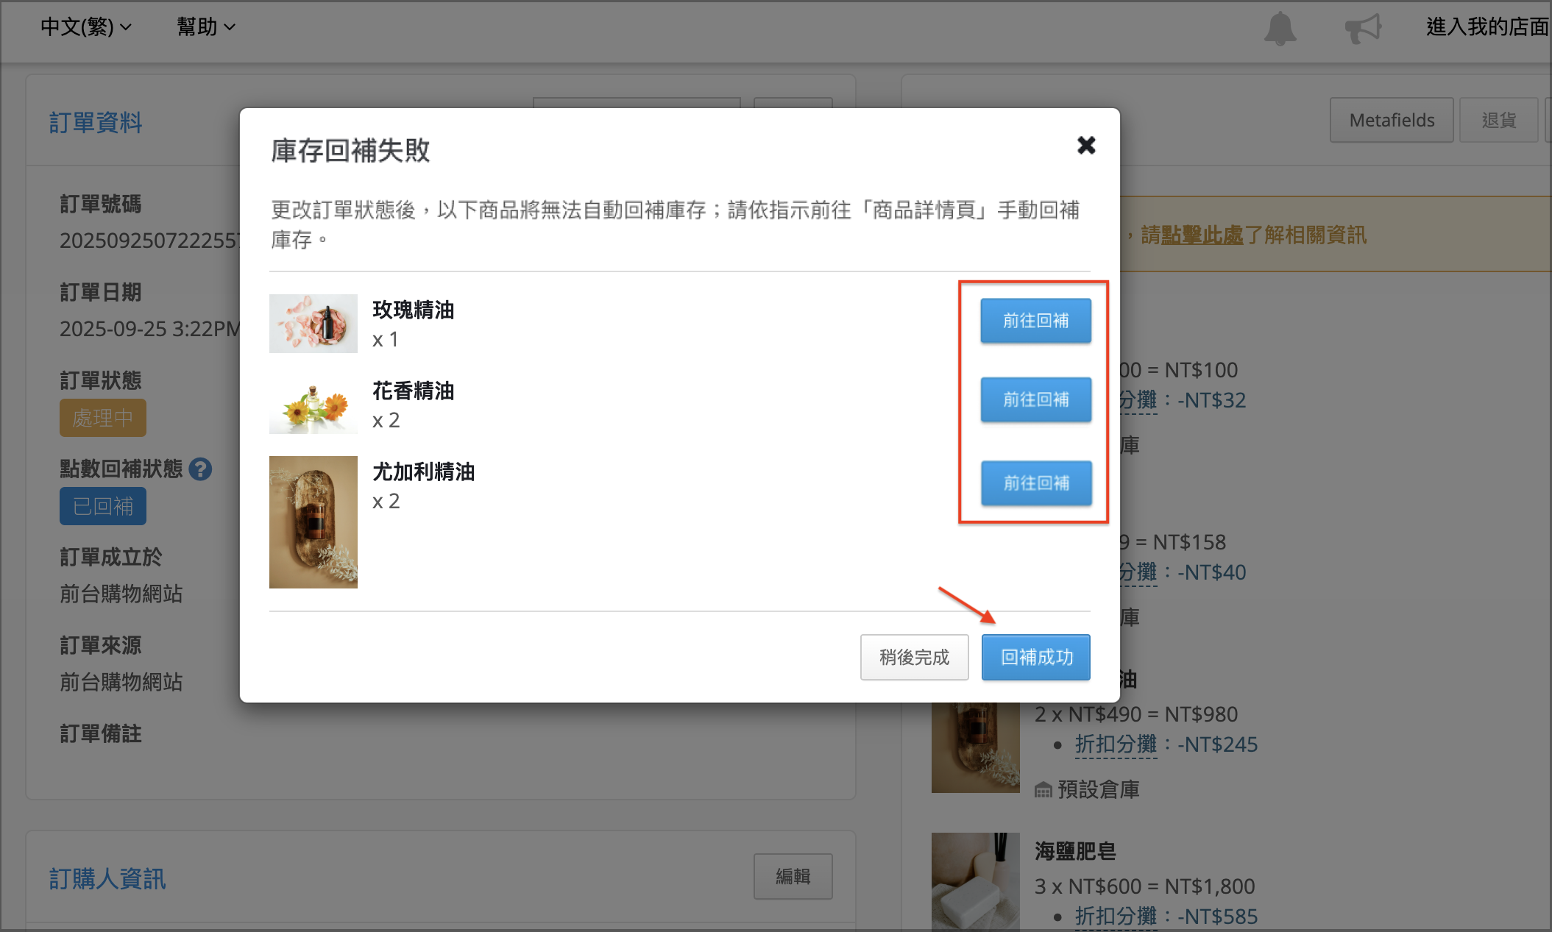Click the 訂購人資訊 section heading

[x=107, y=879]
